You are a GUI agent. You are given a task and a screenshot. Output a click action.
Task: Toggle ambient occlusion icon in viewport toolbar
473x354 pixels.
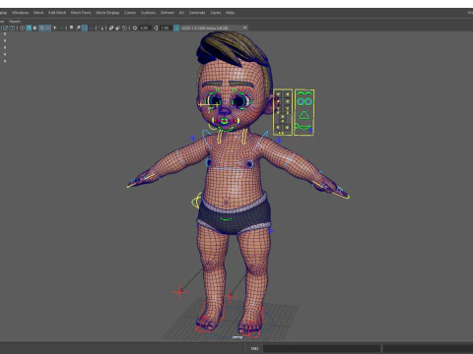pos(71,28)
